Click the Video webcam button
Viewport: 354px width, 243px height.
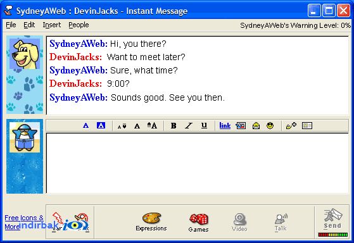pyautogui.click(x=239, y=222)
